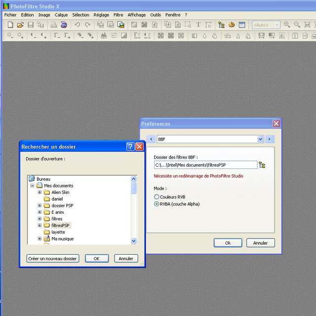Click the horizontal sliders adjustment icon in toolbar
This screenshot has width=316, height=316.
click(114, 36)
